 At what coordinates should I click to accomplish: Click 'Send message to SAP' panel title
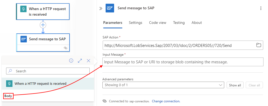point(136,8)
